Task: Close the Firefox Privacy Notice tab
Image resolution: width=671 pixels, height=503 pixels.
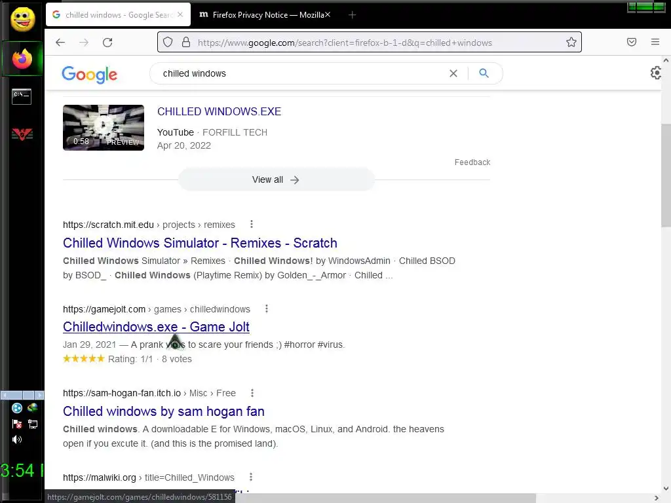Action: pos(328,14)
